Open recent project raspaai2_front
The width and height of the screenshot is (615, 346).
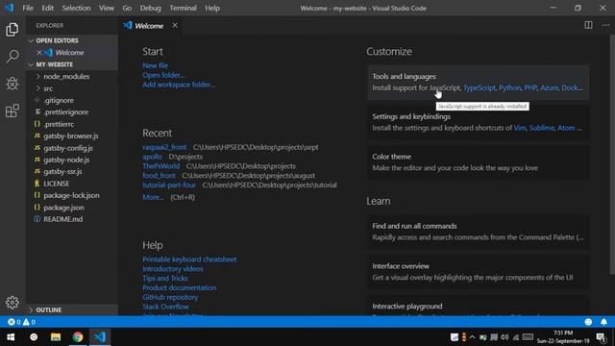pyautogui.click(x=164, y=147)
